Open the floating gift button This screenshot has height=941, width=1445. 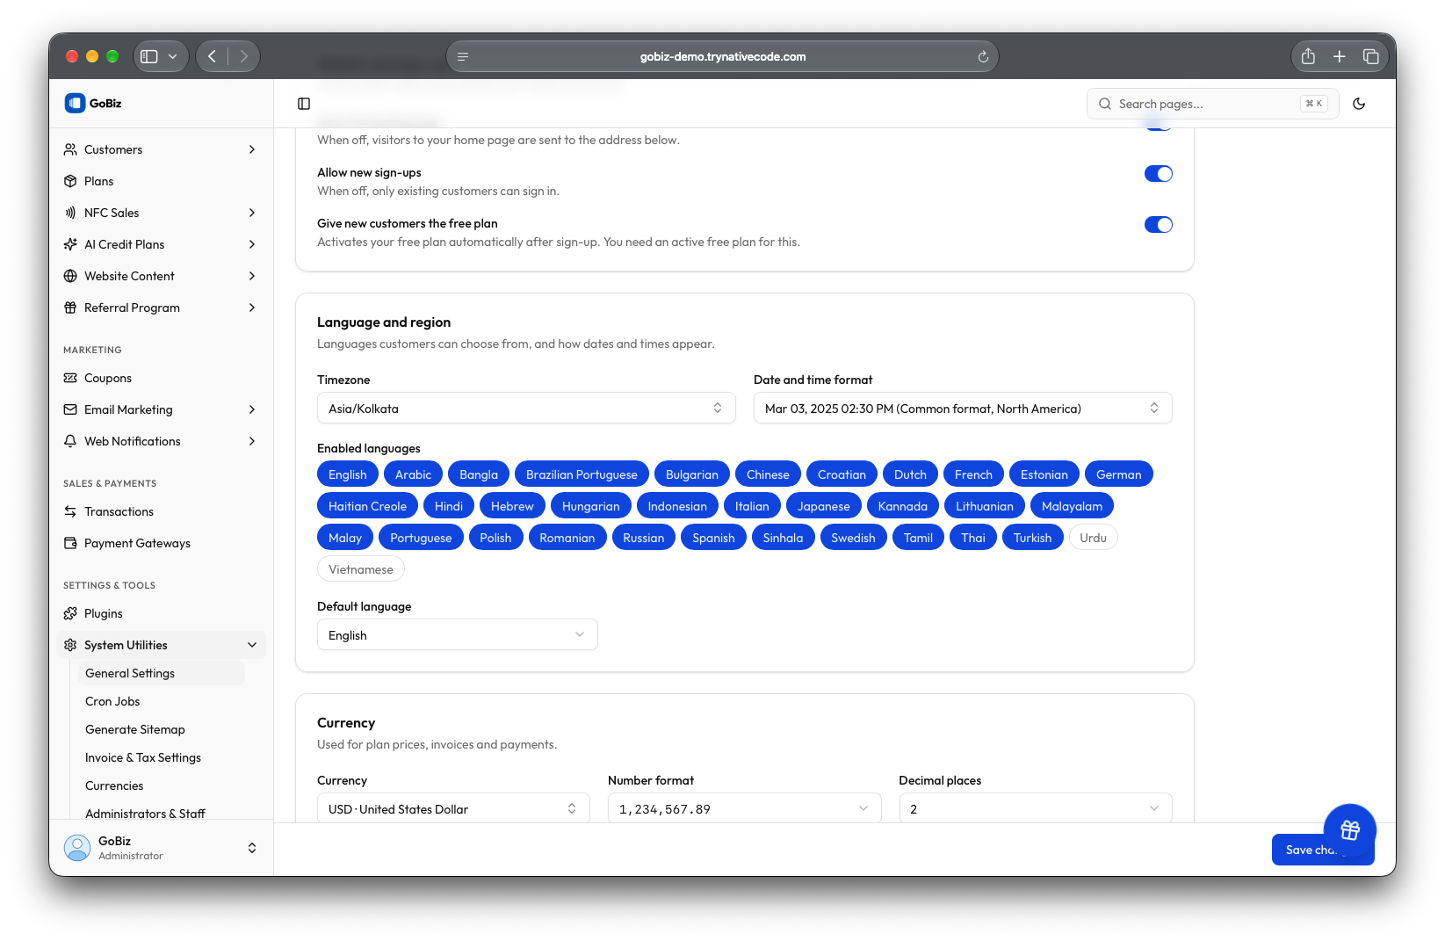(x=1350, y=830)
